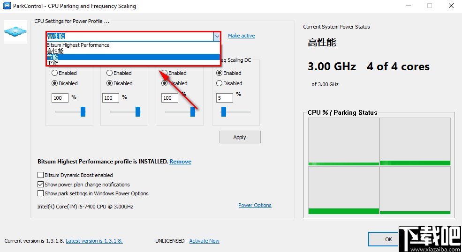Click slider handle in Freq Scaling DC group

click(224, 111)
